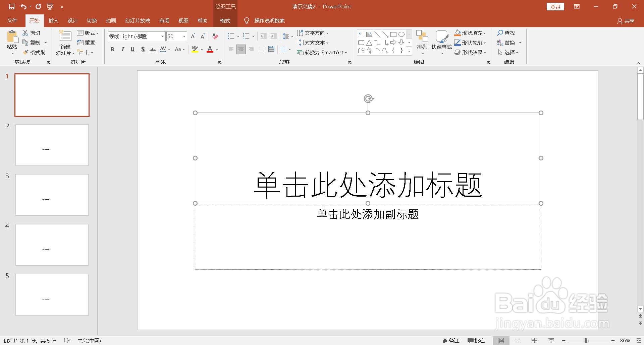Open Shape Fill (形状填充)
This screenshot has width=644, height=345.
coord(470,33)
